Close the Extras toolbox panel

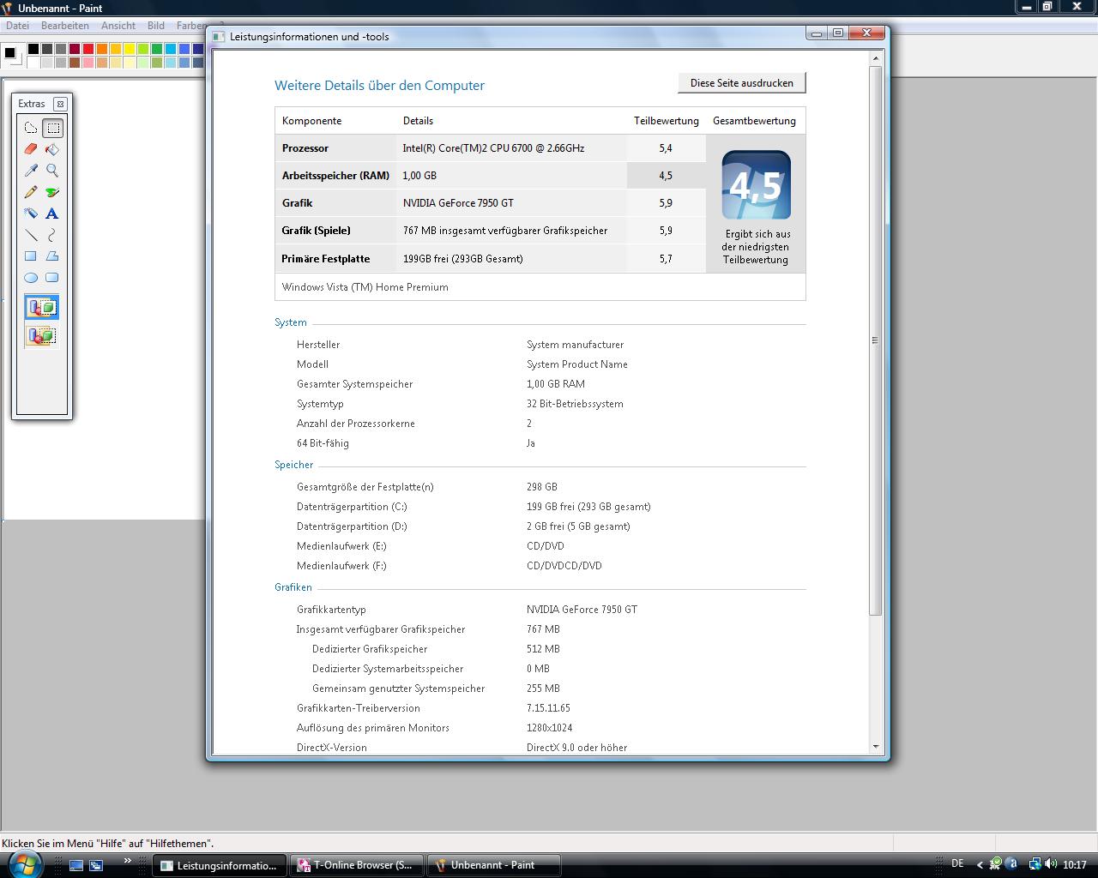point(60,104)
